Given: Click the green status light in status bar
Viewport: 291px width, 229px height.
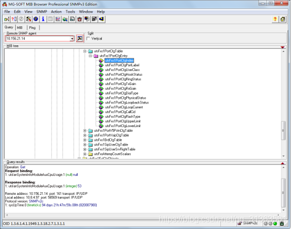Looking at the screenshot, I should pyautogui.click(x=275, y=224).
